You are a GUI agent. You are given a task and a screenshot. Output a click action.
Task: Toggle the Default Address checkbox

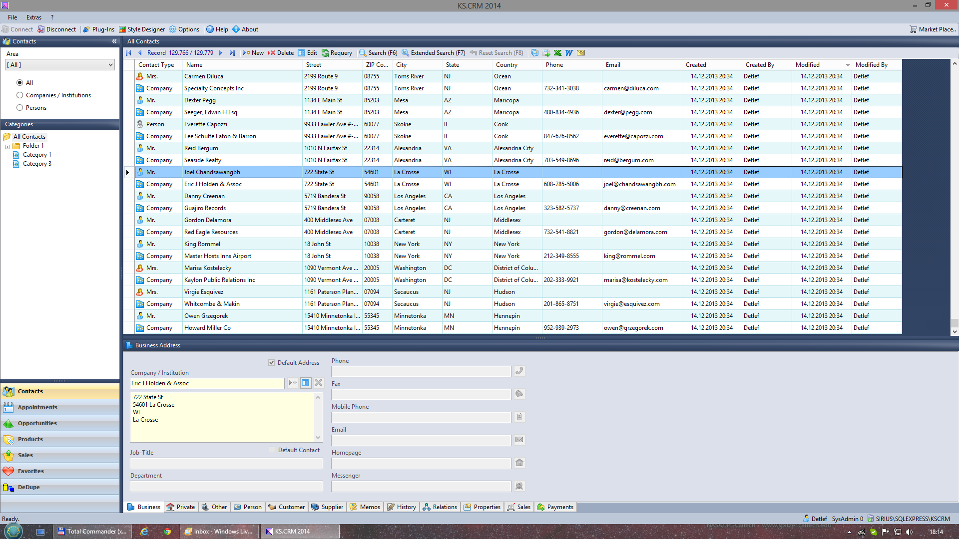click(271, 363)
